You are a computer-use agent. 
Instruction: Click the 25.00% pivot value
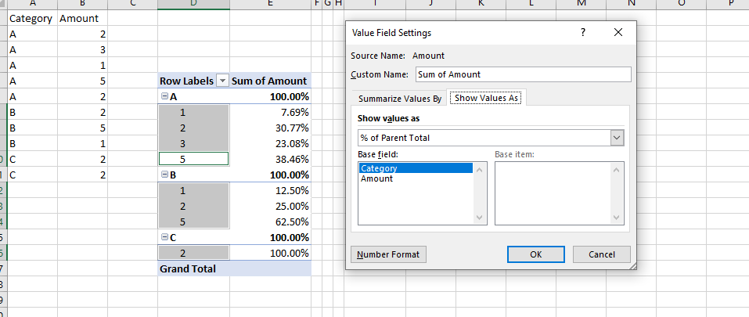270,206
